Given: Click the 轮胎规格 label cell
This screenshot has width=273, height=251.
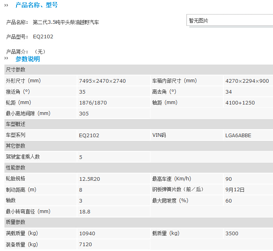Looking at the screenshot, I should [x=40, y=178].
